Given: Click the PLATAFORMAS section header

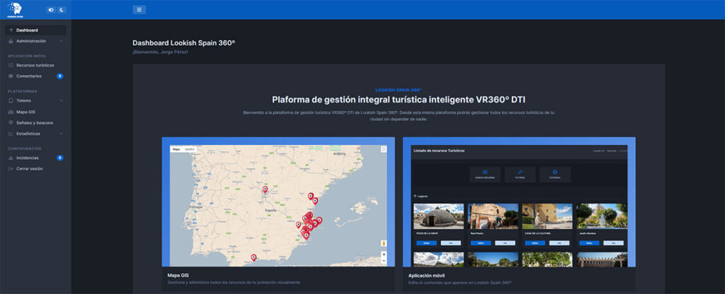Looking at the screenshot, I should (x=23, y=91).
